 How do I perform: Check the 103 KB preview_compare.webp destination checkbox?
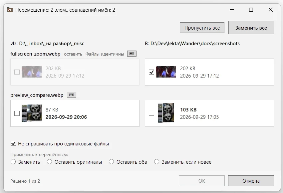click(151, 113)
